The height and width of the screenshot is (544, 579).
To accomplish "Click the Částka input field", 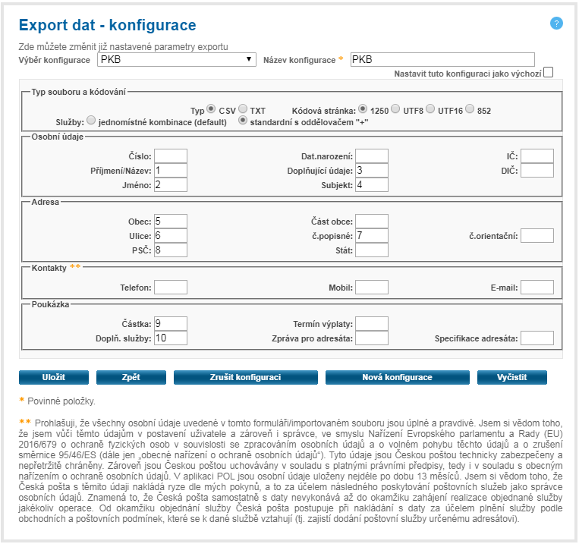I will (171, 324).
